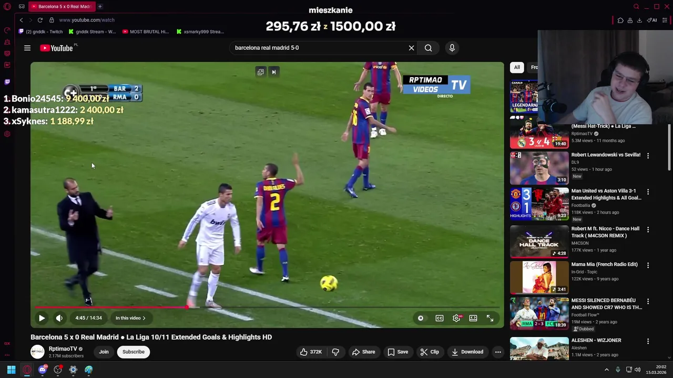Open 'xsmarky999 Strea...' bookmark

[x=200, y=31]
